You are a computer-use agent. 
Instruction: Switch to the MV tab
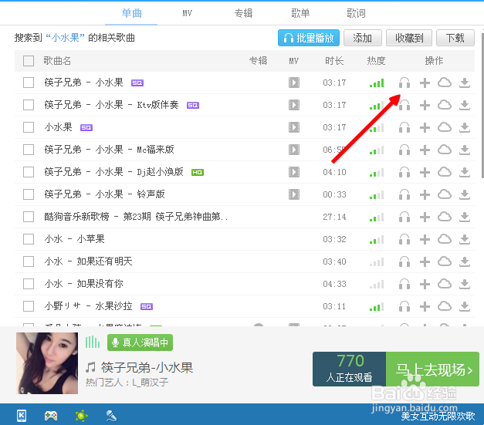pos(187,13)
